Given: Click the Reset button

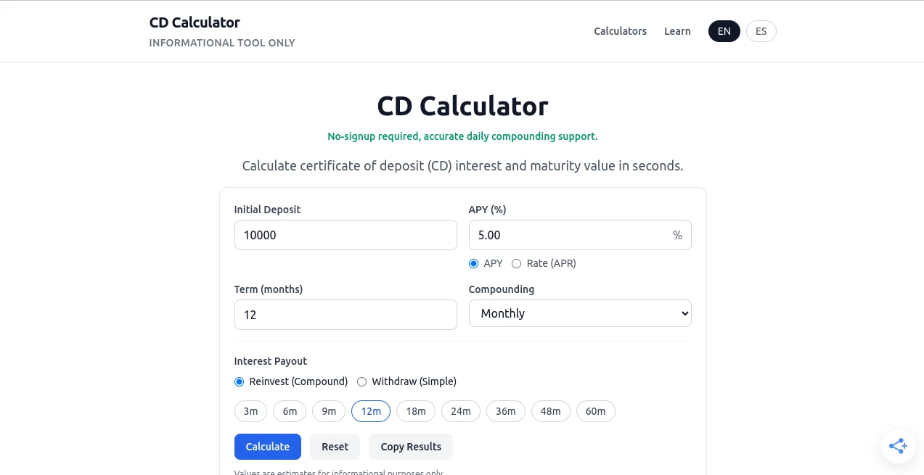Looking at the screenshot, I should [x=335, y=447].
